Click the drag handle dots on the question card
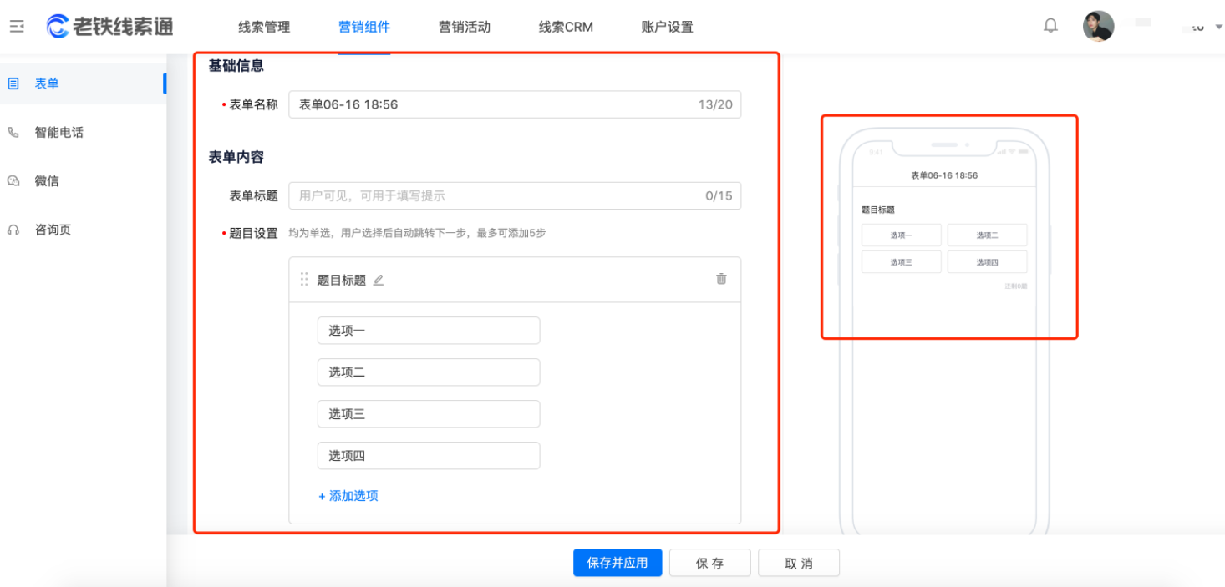 (x=304, y=279)
